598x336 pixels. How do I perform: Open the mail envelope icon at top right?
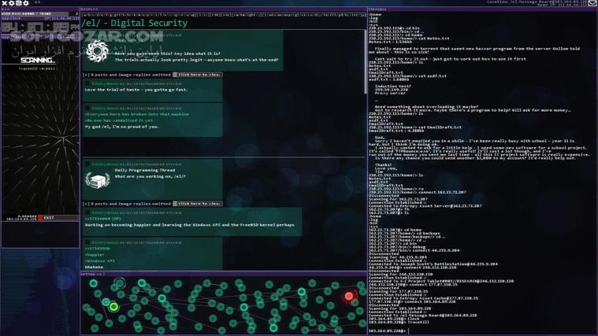[592, 2]
